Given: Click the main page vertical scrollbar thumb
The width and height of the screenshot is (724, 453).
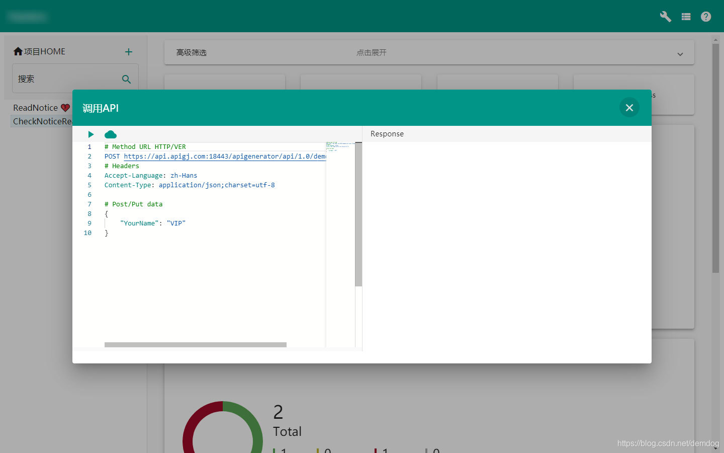Looking at the screenshot, I should click(715, 159).
